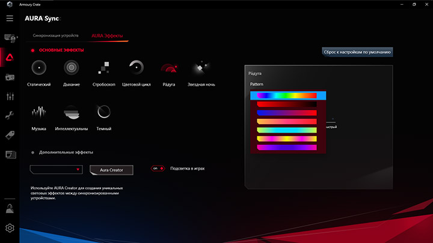Select the Звездная ночь effect
Viewport: 433px width, 243px height.
coord(201,73)
